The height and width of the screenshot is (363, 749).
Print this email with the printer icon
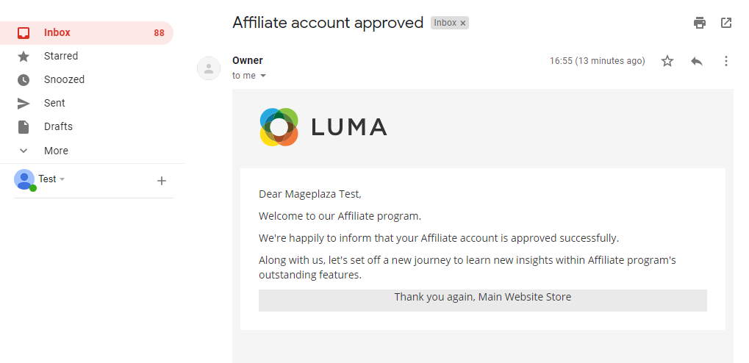700,23
